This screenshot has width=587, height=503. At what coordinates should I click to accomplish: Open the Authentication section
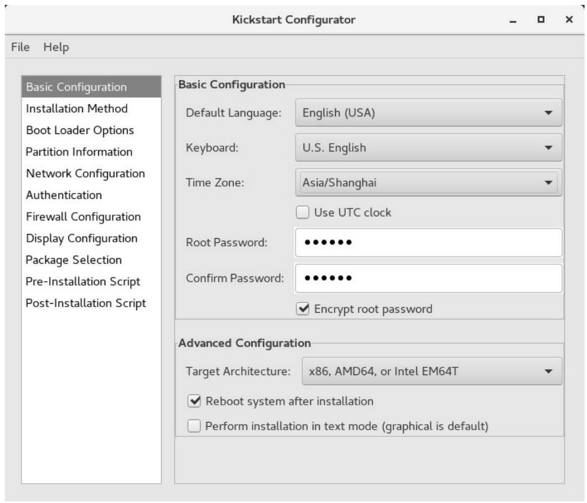(64, 195)
